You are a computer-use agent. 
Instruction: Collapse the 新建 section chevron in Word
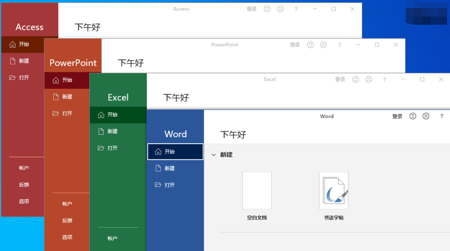pos(214,155)
